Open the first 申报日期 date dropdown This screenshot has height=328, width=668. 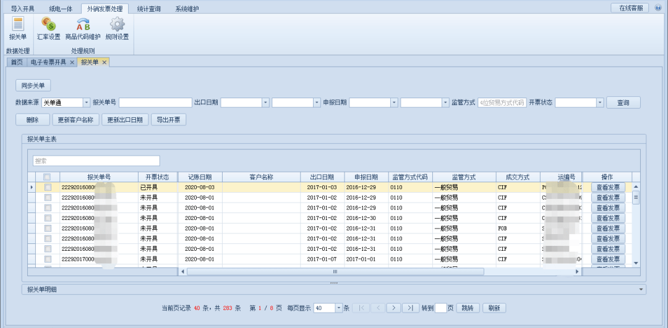[x=394, y=103]
